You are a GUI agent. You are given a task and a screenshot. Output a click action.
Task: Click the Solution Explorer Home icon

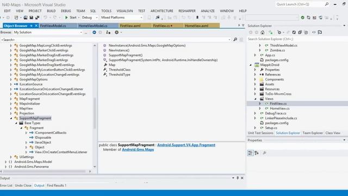pos(263,33)
